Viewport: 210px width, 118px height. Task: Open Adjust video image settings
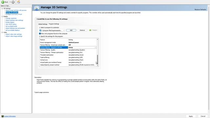coord(14,36)
